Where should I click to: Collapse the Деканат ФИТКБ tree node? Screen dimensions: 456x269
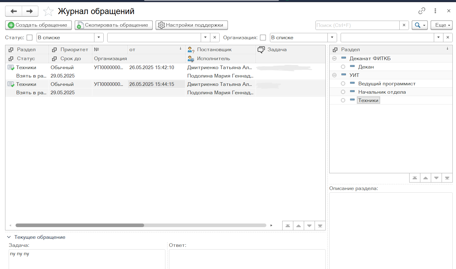pyautogui.click(x=334, y=59)
